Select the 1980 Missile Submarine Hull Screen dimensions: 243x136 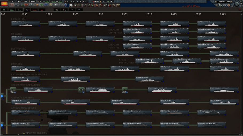tap(63, 125)
